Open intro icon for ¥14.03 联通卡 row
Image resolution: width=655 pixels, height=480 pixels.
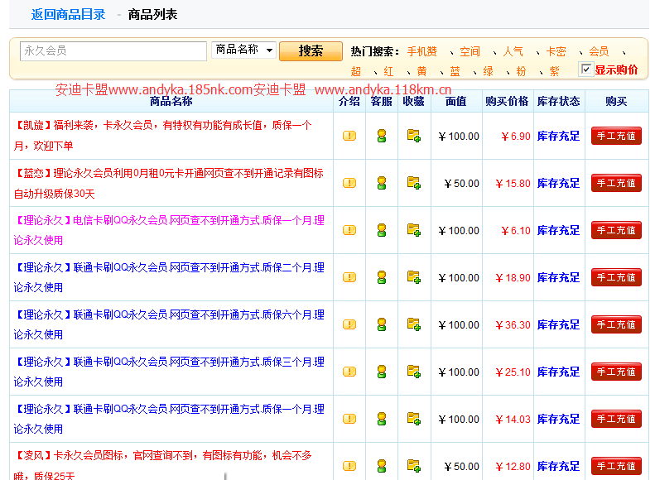(x=349, y=419)
